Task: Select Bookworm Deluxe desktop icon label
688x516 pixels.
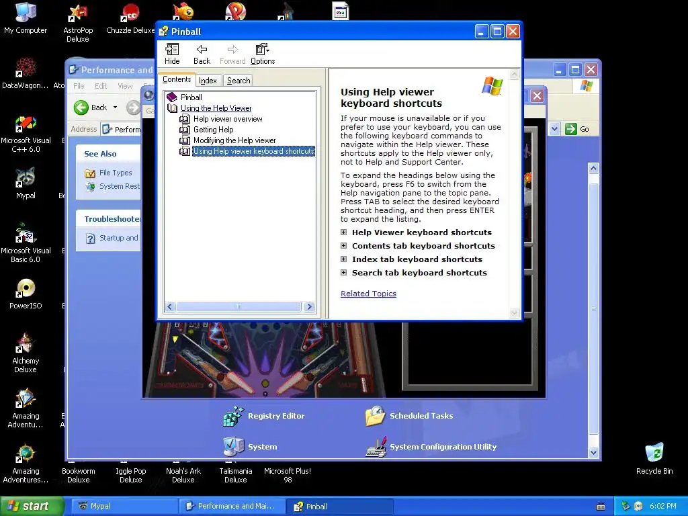Action: [x=78, y=475]
